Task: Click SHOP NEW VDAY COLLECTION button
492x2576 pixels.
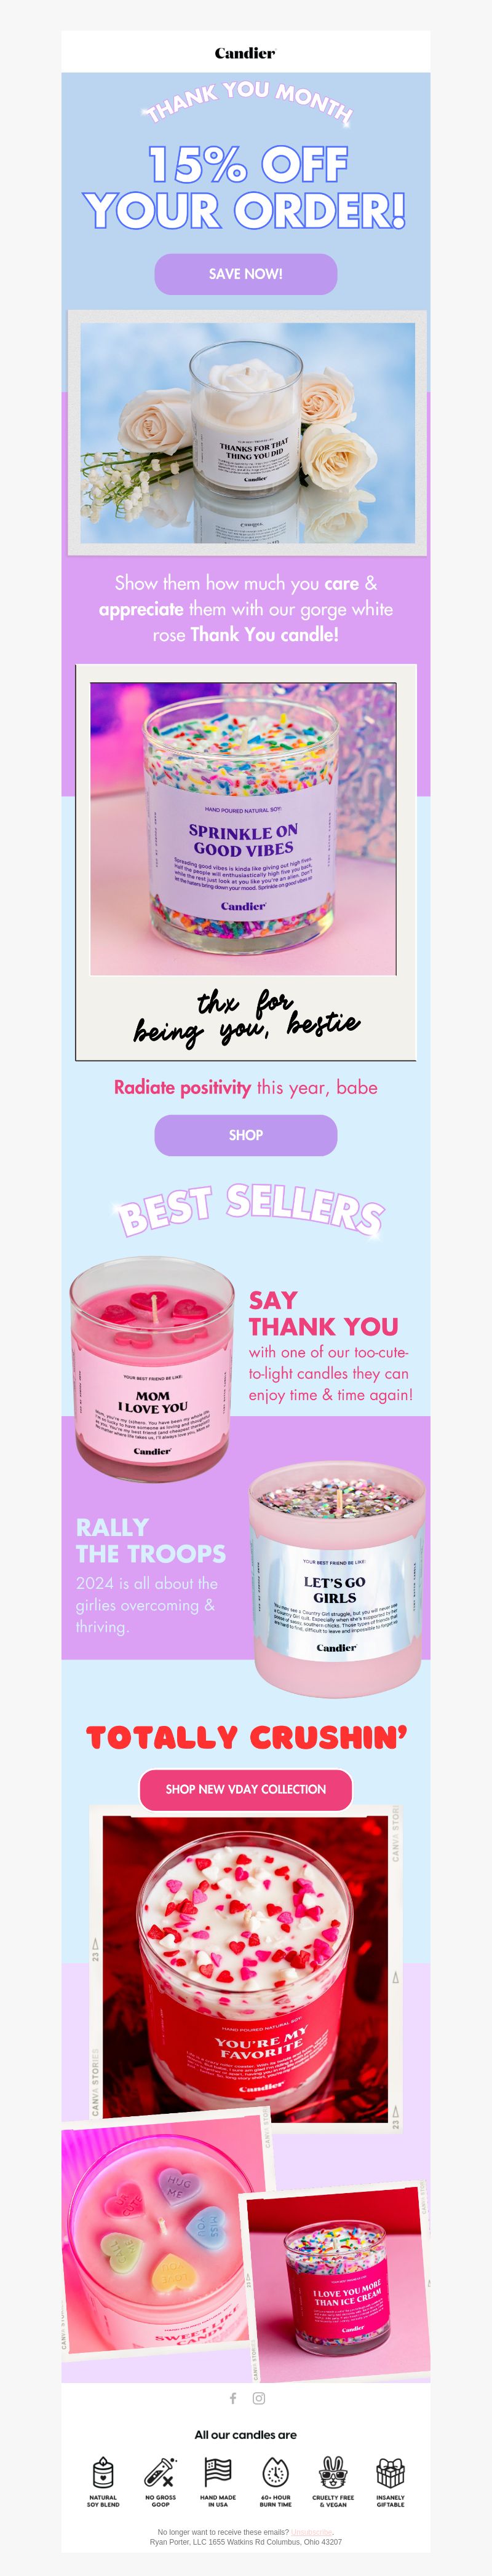Action: 245,1789
